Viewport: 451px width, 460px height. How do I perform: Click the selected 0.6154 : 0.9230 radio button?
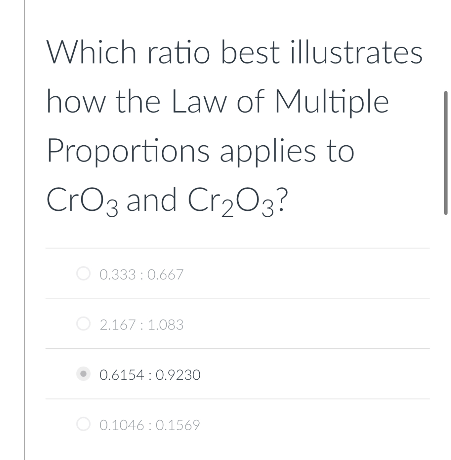83,375
